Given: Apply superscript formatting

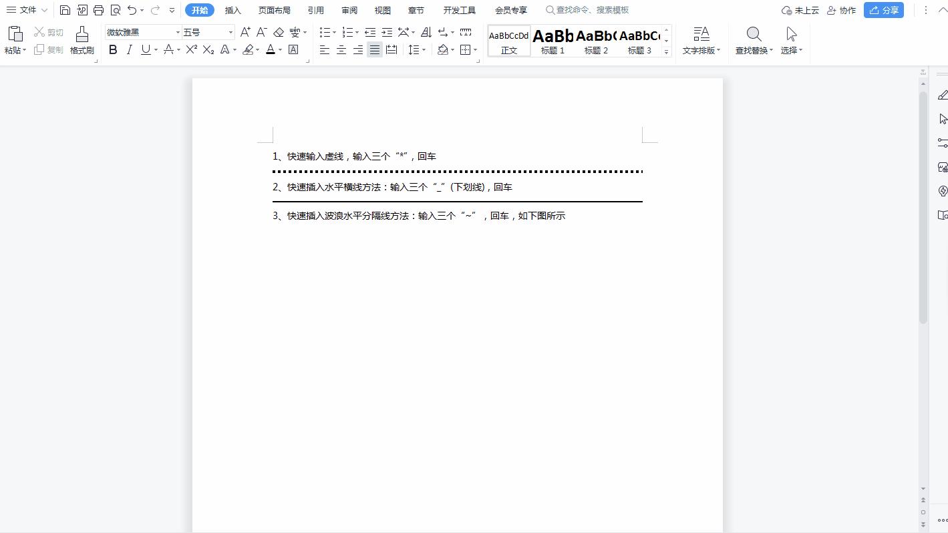Looking at the screenshot, I should pos(191,49).
